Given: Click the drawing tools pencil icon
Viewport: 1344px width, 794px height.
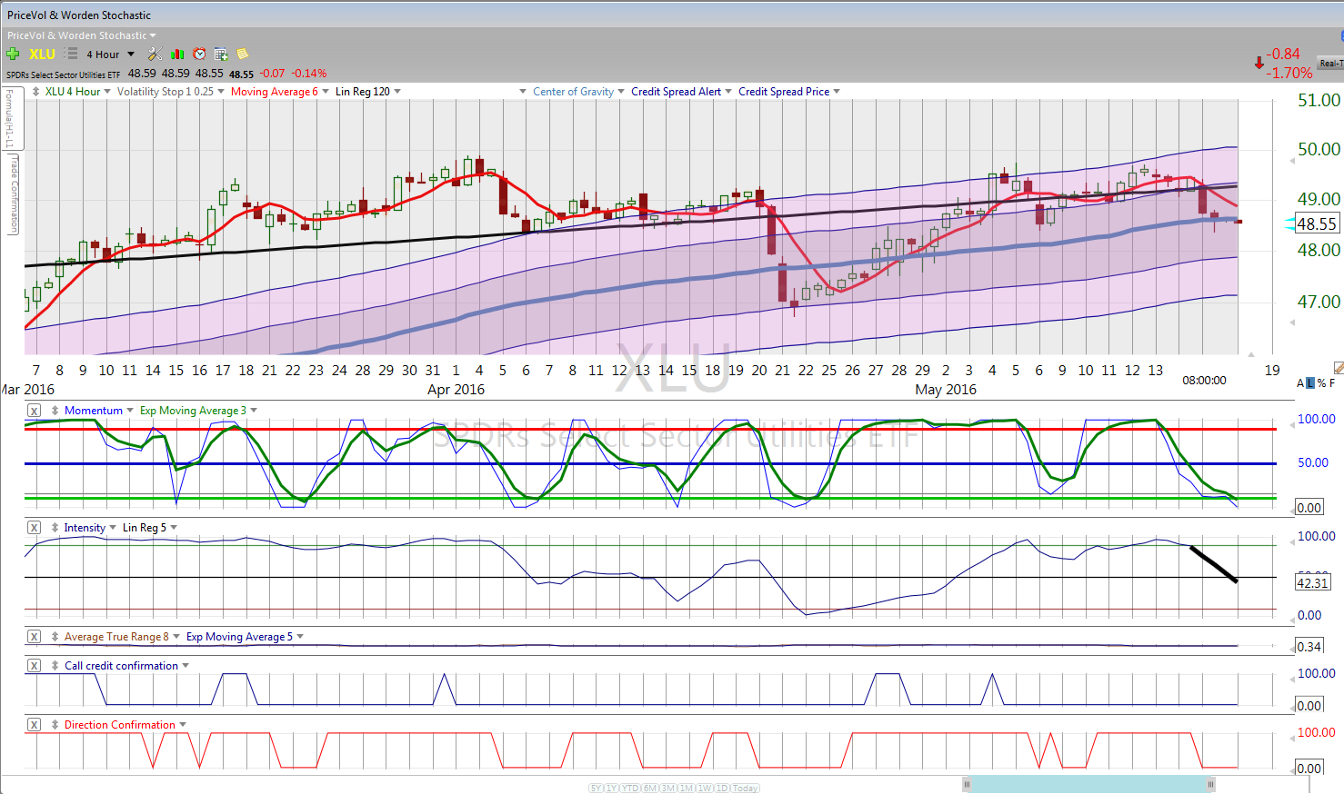Looking at the screenshot, I should point(1339,368).
